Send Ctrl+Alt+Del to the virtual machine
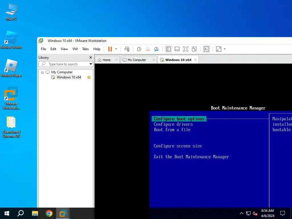 pyautogui.click(x=127, y=49)
